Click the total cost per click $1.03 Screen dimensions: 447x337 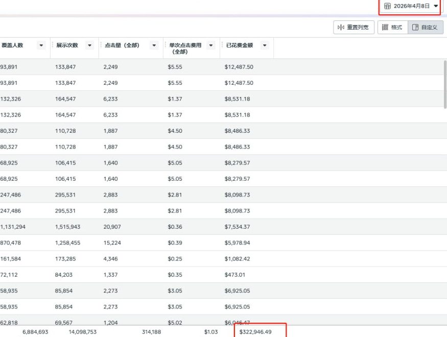pos(211,332)
